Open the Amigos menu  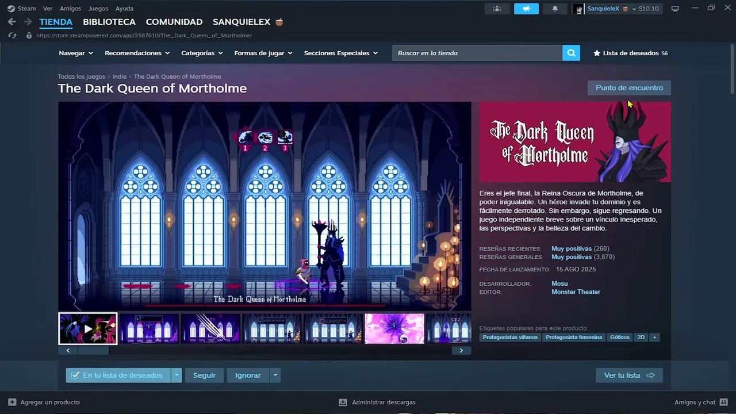[x=71, y=9]
